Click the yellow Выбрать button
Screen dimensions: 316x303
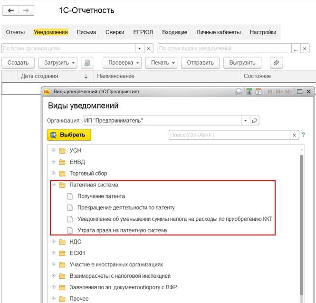69,135
